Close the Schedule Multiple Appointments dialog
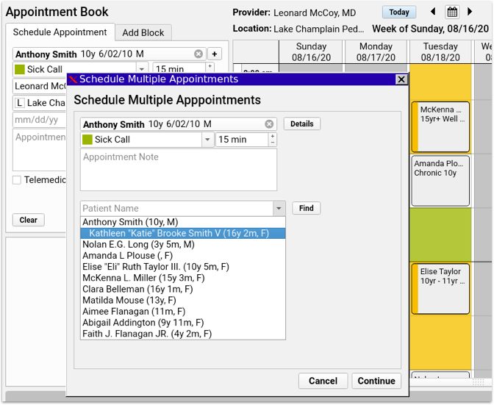494x405 pixels. coord(401,79)
